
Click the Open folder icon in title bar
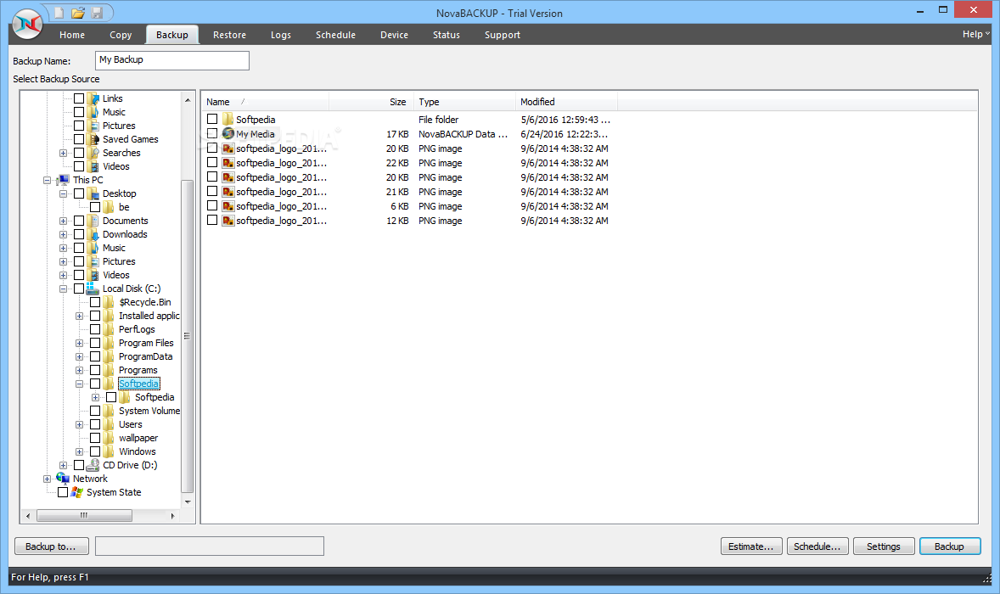[x=78, y=13]
